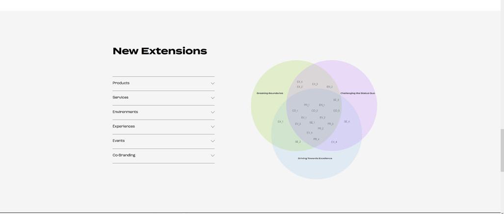Click the Products label
This screenshot has height=214, width=504.
121,83
